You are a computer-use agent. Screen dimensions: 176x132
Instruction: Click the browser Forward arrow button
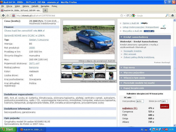point(8,16)
